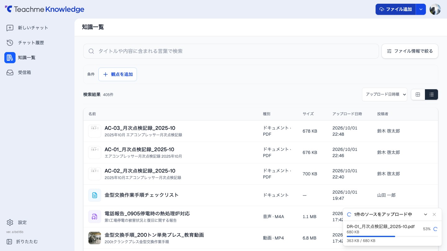
Task: Open 受信箱 in the sidebar
Action: tap(37, 73)
